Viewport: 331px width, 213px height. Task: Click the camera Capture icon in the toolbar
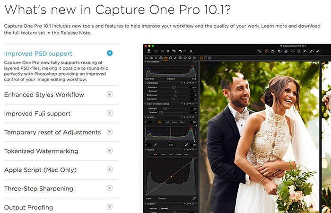(x=156, y=51)
